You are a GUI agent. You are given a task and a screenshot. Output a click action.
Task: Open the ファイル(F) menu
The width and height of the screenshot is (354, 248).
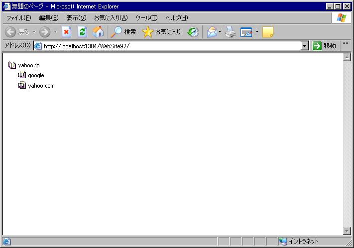18,18
